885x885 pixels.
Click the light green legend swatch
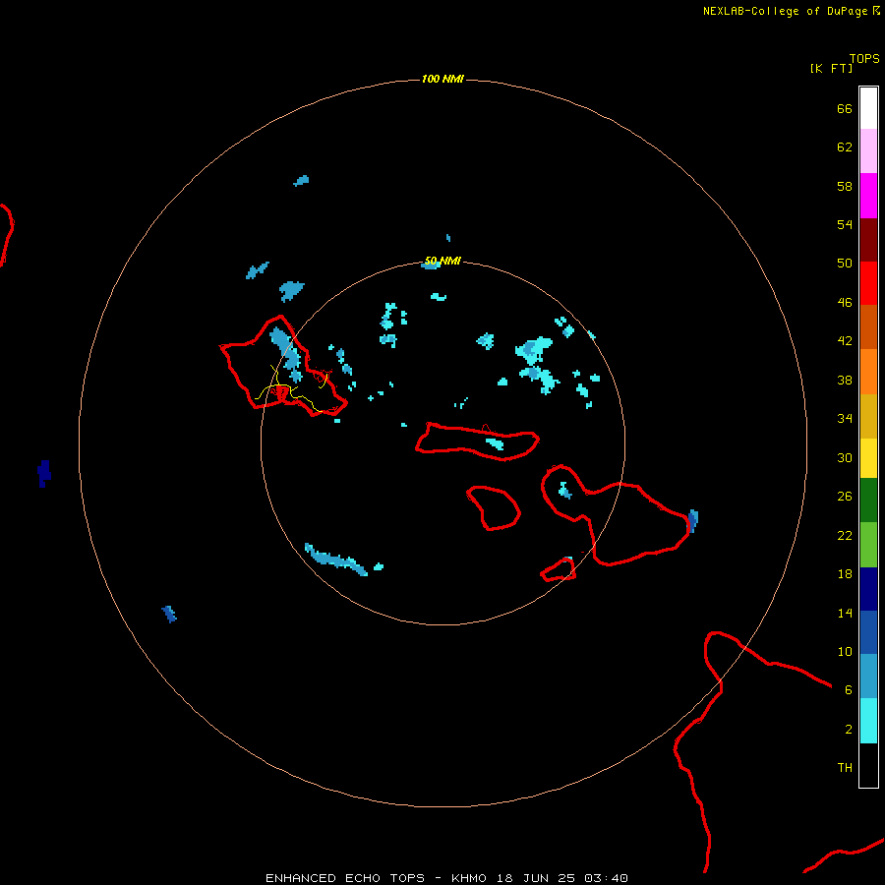click(868, 545)
